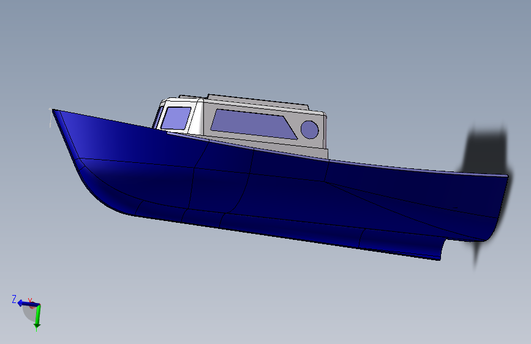Select the large side cabin window face
The height and width of the screenshot is (344, 531).
(254, 124)
